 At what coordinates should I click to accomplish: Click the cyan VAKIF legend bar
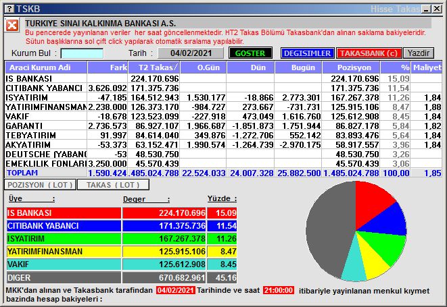tap(64, 264)
